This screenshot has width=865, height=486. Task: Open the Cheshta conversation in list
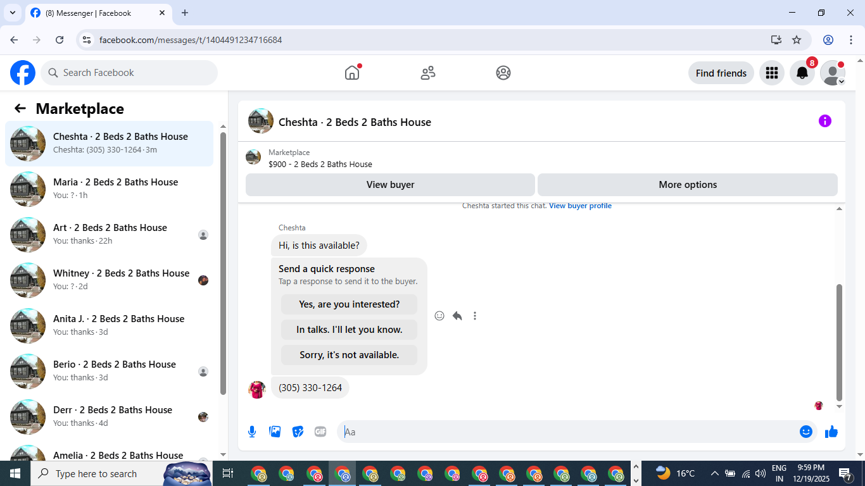point(109,144)
